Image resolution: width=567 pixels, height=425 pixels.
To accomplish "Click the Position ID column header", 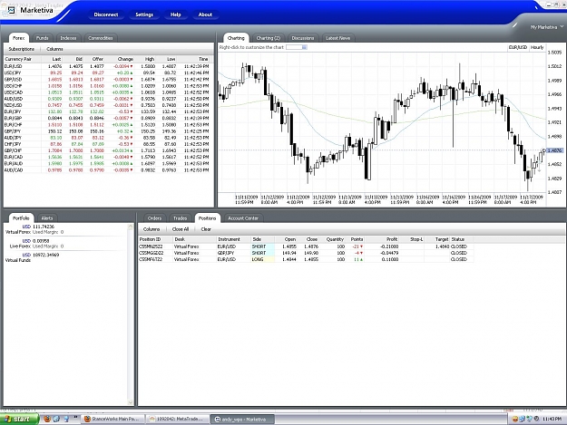I will click(x=155, y=239).
